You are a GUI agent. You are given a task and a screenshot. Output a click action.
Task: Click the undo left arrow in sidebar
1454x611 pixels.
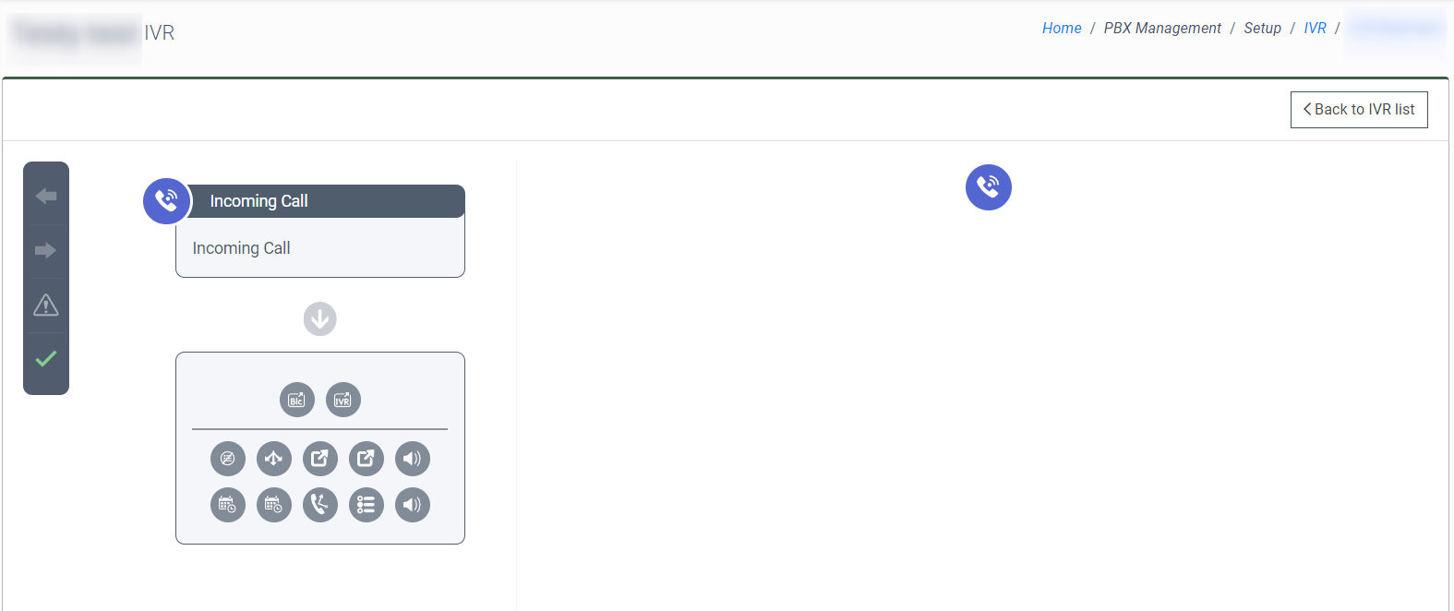(x=46, y=196)
